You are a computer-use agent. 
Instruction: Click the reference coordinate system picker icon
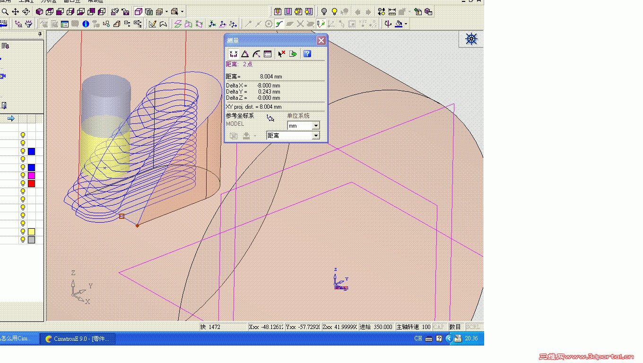270,118
